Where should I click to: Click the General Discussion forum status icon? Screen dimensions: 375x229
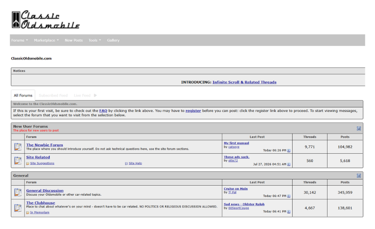[18, 192]
